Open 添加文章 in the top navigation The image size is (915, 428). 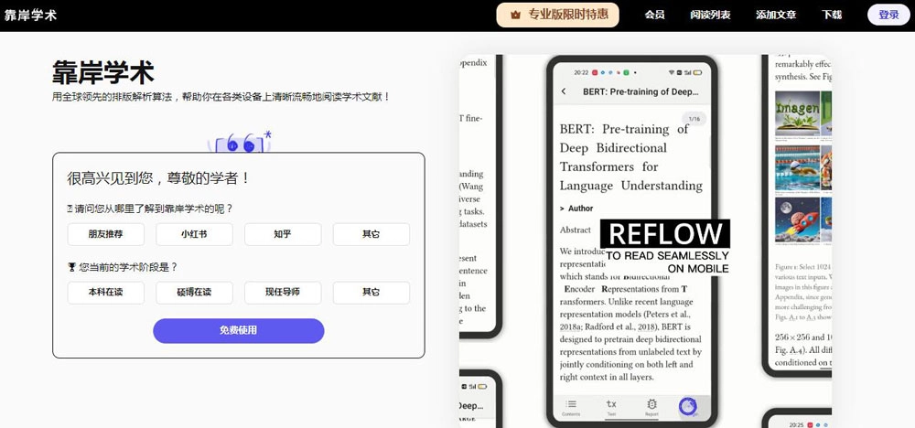point(776,16)
